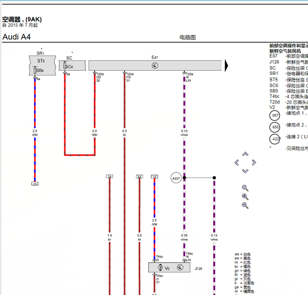The height and width of the screenshot is (295, 308).
Task: Click the title 空调器, (9AK)
Action: click(22, 19)
